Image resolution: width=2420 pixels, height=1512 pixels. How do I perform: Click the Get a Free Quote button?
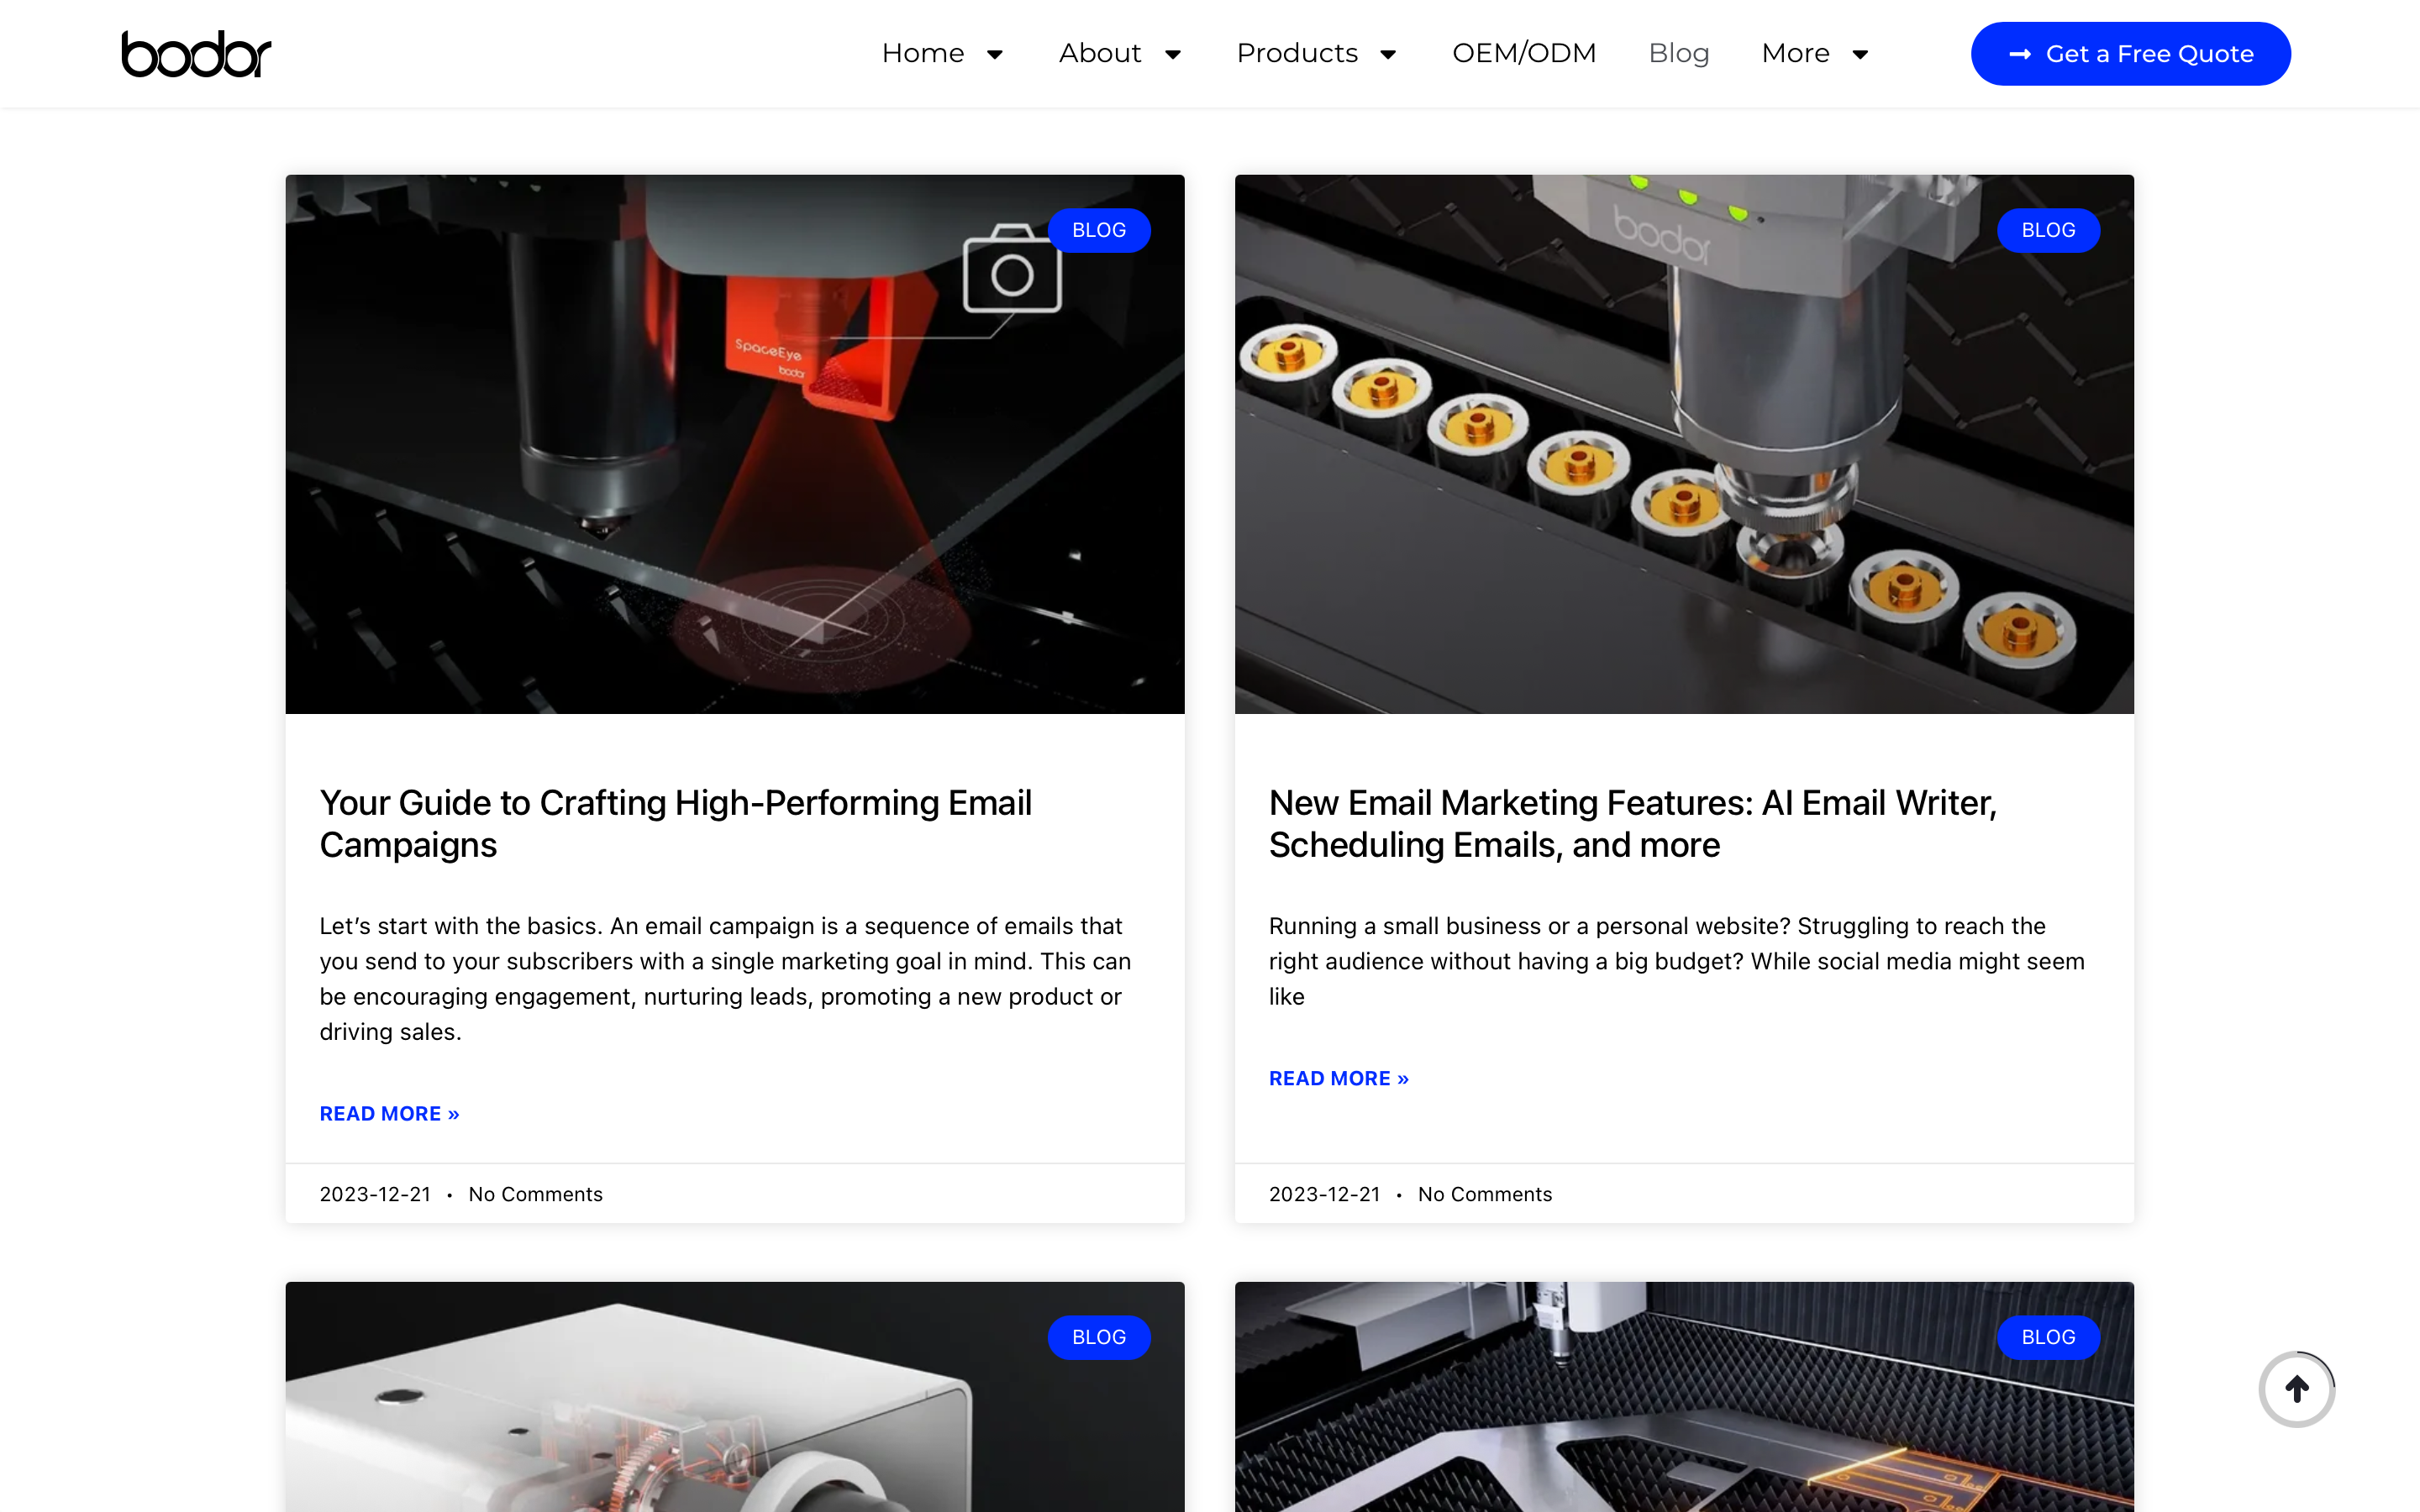pos(2130,54)
